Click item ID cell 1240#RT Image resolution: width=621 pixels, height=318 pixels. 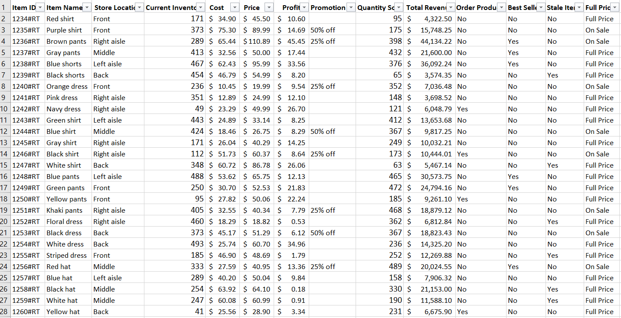pos(27,86)
